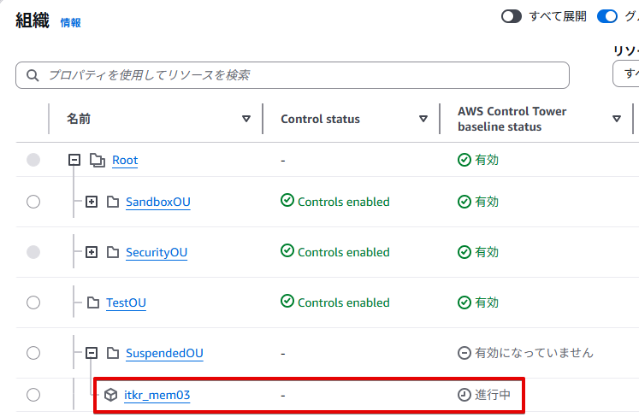This screenshot has width=639, height=417.
Task: Click the itkr_mem03 account cube icon
Action: coord(110,395)
